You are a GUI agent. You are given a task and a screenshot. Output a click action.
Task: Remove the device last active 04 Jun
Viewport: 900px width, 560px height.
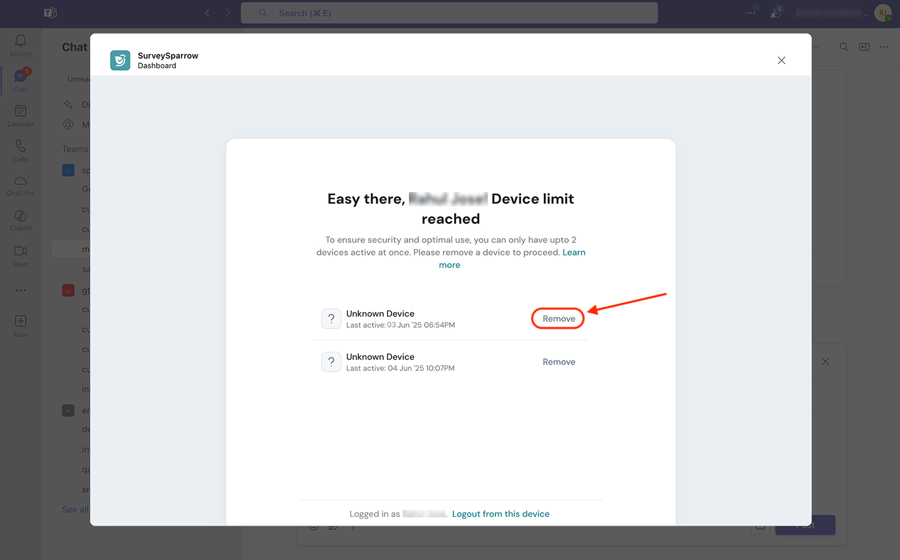pyautogui.click(x=559, y=362)
